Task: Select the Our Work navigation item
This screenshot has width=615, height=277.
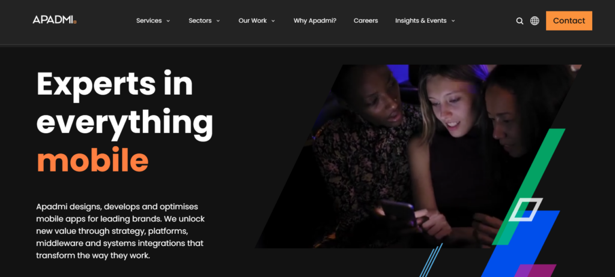Action: pyautogui.click(x=253, y=21)
